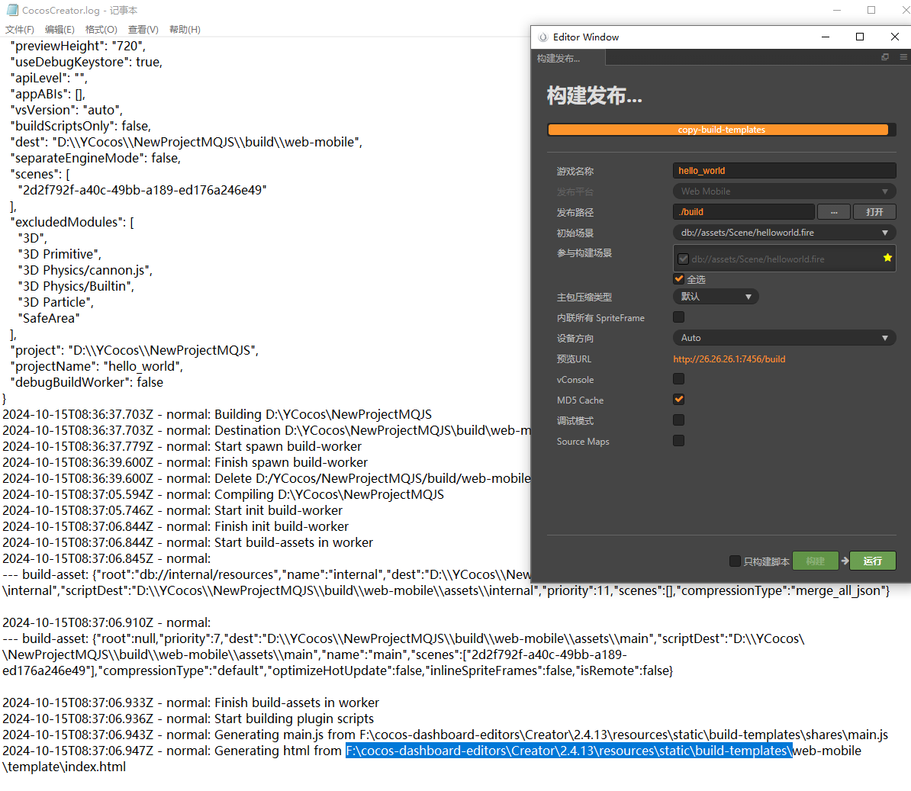The height and width of the screenshot is (791, 911).
Task: Click the "Start spawn build-worker" log line
Action: pyautogui.click(x=182, y=447)
